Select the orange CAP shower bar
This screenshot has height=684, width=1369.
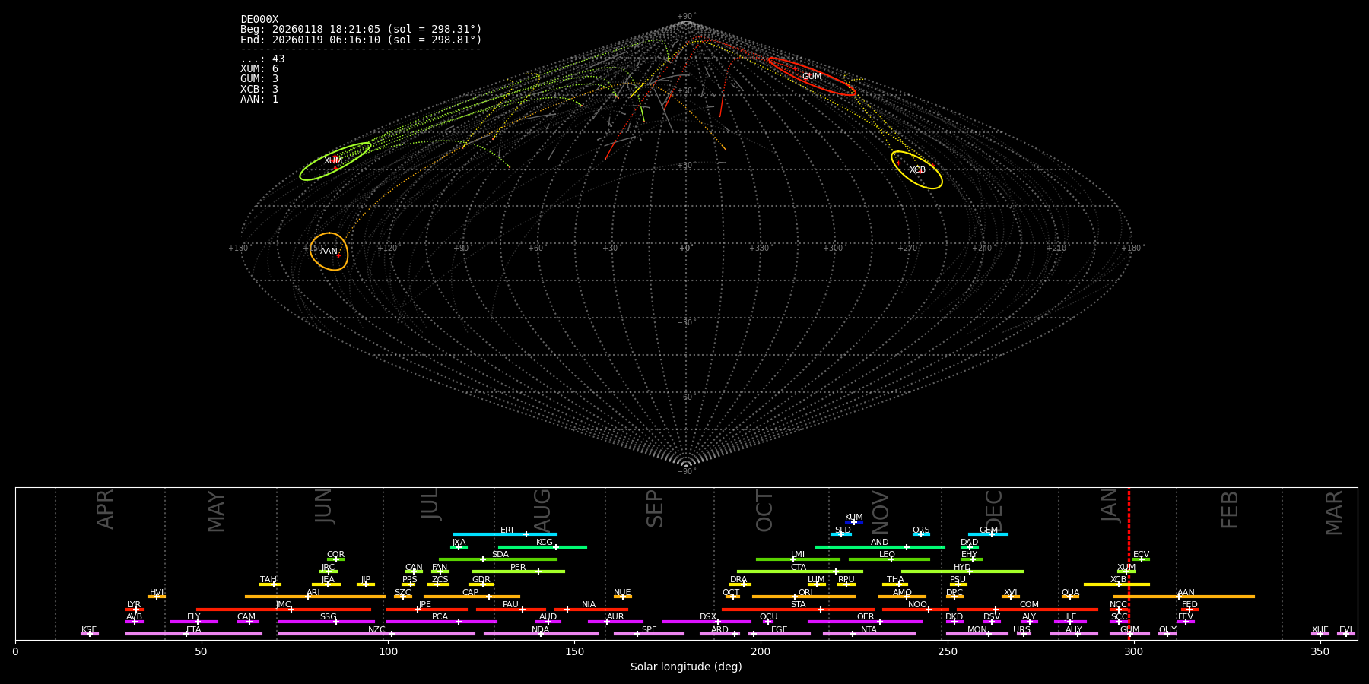(472, 597)
